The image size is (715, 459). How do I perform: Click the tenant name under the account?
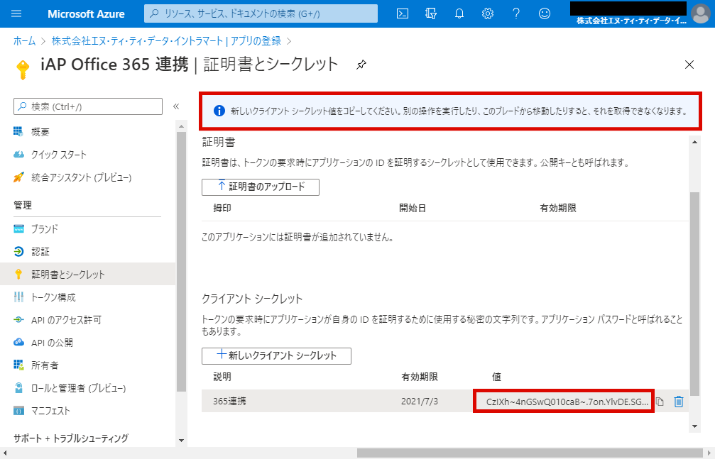click(x=631, y=21)
